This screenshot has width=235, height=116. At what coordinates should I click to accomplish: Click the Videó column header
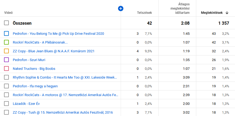9,13
